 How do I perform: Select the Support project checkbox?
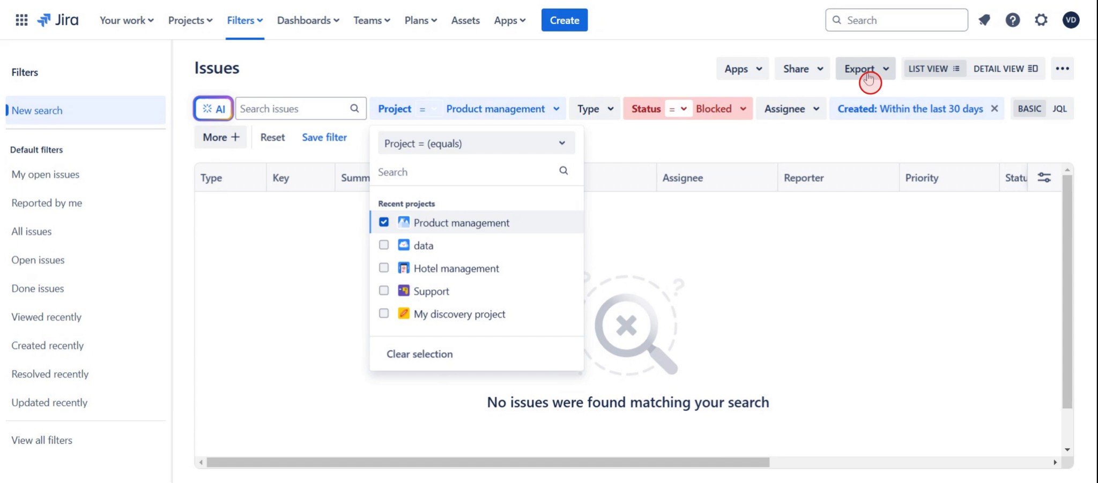(x=383, y=290)
